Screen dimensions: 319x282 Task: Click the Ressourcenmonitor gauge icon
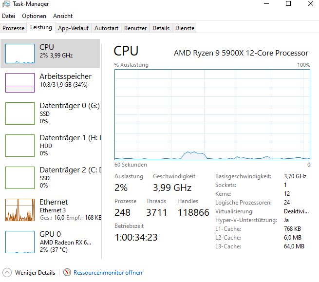point(67,273)
